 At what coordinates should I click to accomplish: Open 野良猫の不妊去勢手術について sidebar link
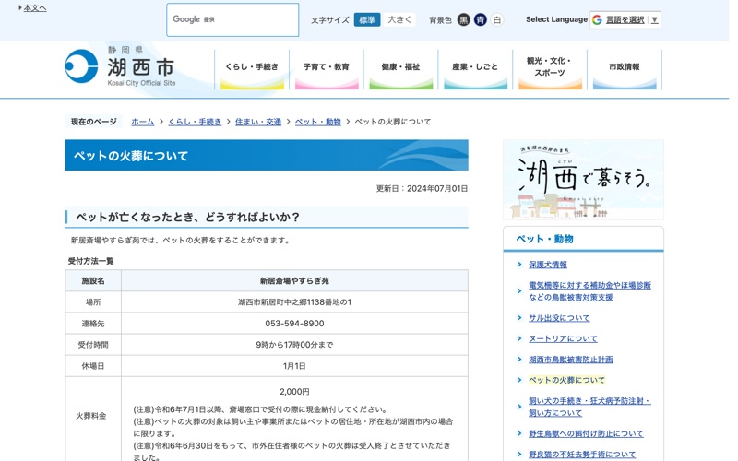(582, 455)
